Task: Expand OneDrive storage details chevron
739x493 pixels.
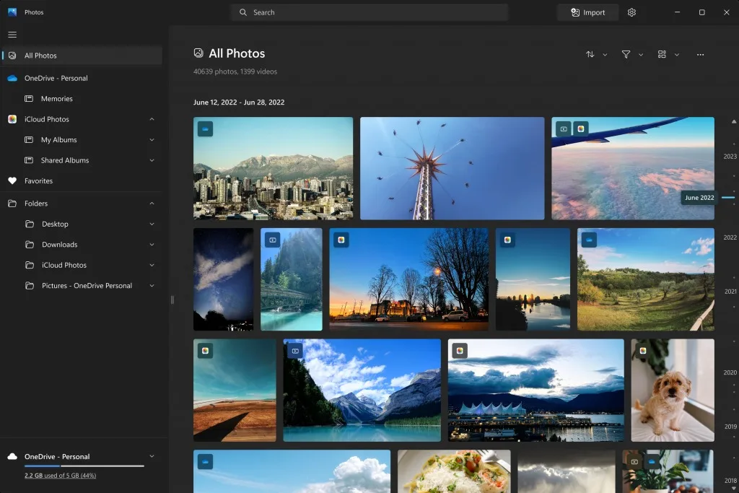Action: point(152,456)
